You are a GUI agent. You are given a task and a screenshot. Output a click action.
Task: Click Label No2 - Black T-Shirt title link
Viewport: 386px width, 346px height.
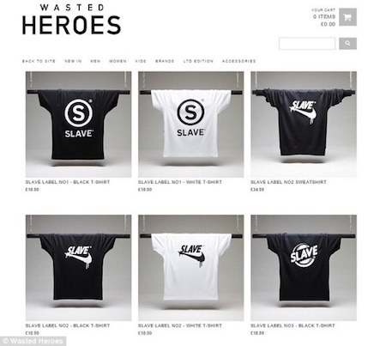(x=68, y=325)
